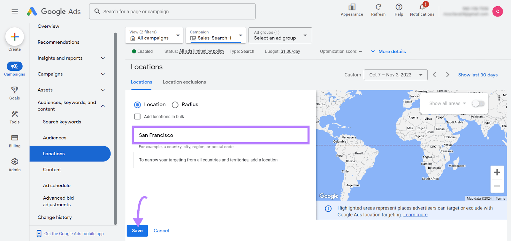Viewport: 511px width, 241px height.
Task: Open the Appearance settings icon
Action: [x=352, y=7]
